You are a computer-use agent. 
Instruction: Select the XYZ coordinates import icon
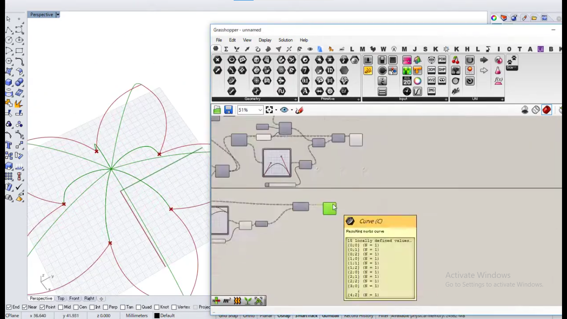point(432,80)
